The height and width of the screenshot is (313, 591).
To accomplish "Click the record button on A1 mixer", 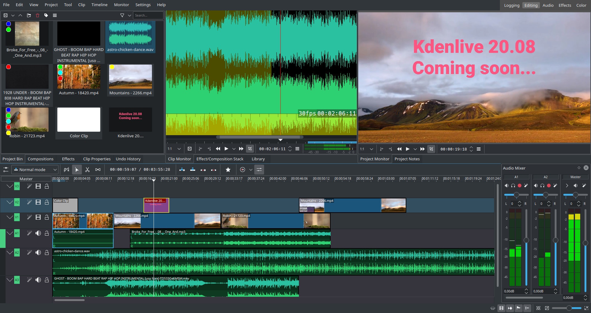I will pyautogui.click(x=520, y=186).
